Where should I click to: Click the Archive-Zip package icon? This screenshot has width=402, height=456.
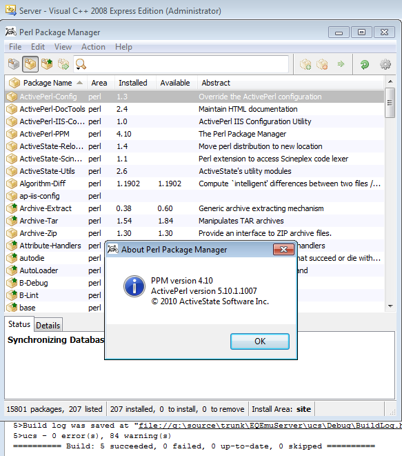pyautogui.click(x=12, y=233)
